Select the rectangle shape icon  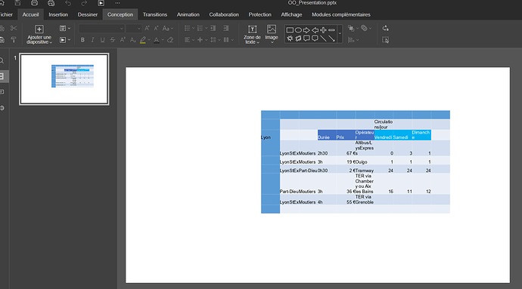click(x=290, y=30)
